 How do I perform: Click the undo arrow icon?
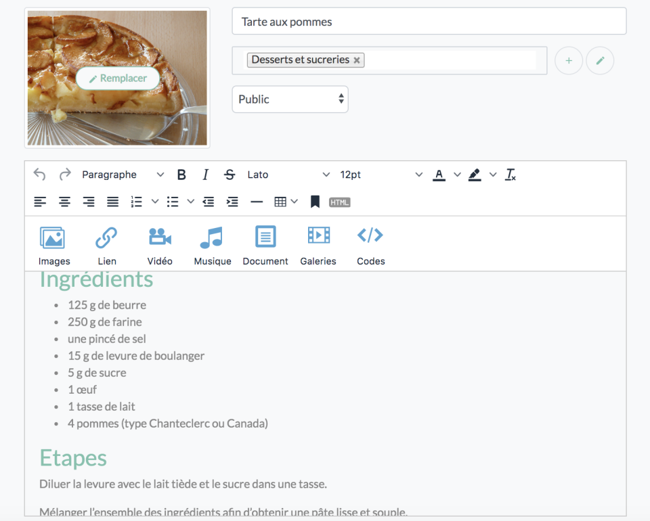pos(40,175)
